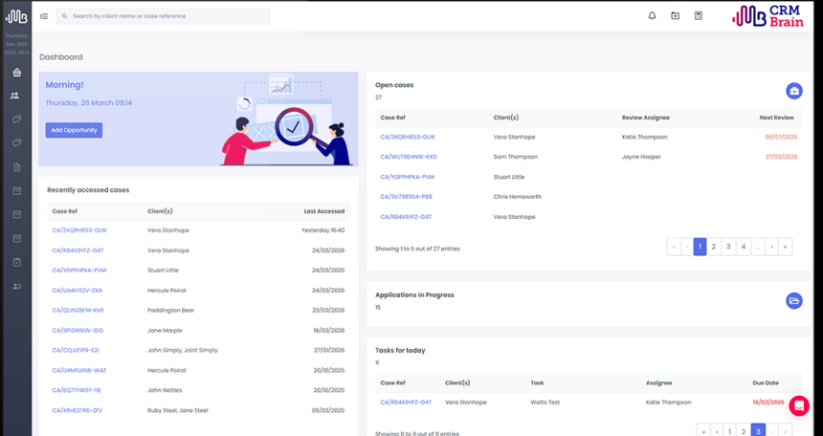
Task: Click the search magnifier icon
Action: (x=64, y=16)
